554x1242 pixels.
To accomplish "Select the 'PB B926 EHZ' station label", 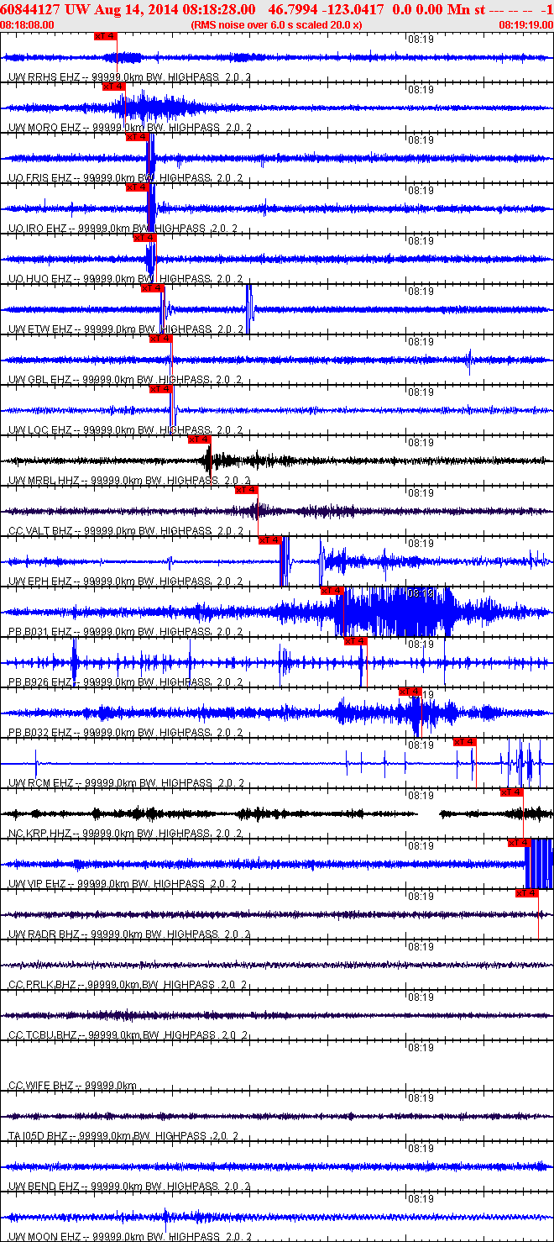I will 40,682.
